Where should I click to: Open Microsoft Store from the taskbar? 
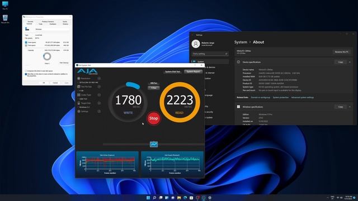coord(191,198)
